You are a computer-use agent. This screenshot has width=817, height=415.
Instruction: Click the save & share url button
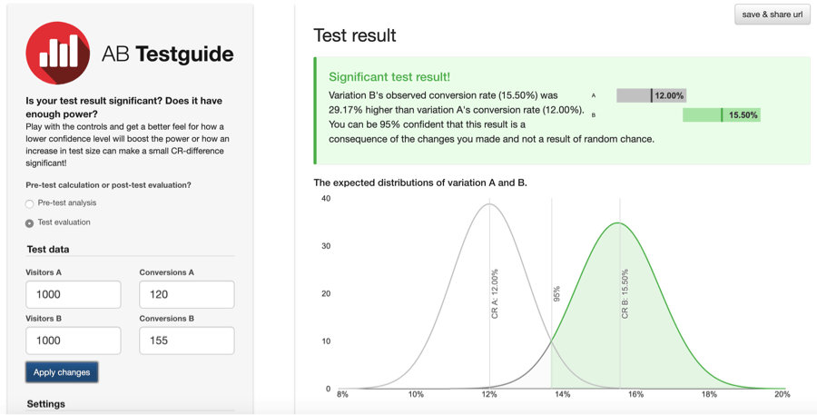coord(772,15)
